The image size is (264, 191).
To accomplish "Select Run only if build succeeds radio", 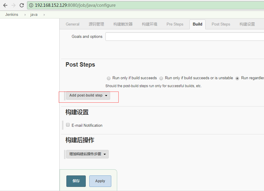I will pyautogui.click(x=109, y=78).
